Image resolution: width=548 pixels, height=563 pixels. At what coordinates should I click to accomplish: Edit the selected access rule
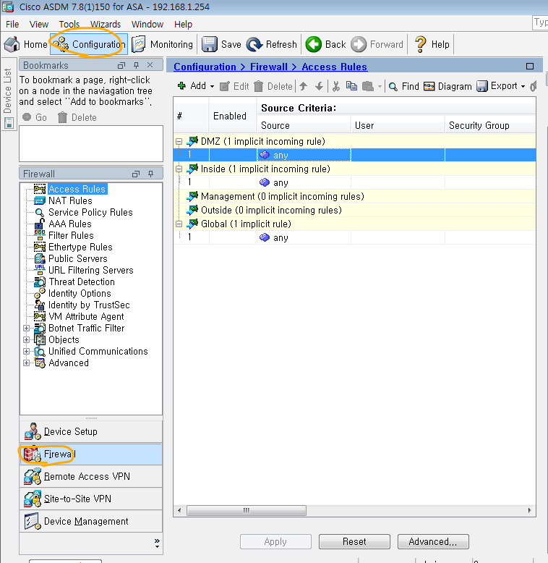[x=234, y=86]
